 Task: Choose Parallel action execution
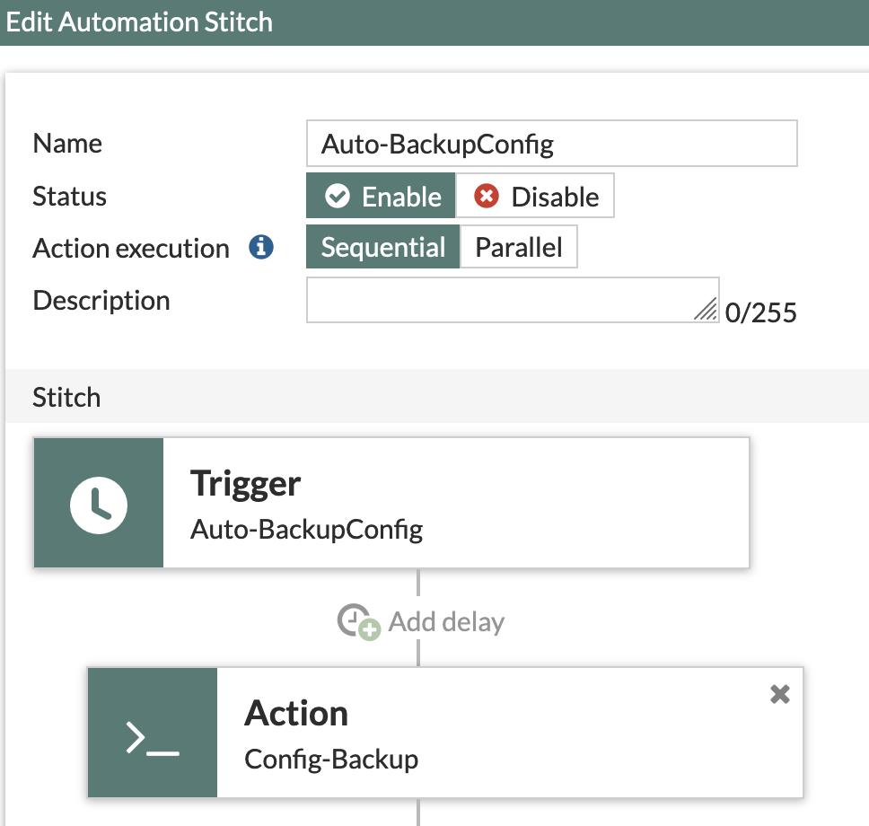(519, 247)
